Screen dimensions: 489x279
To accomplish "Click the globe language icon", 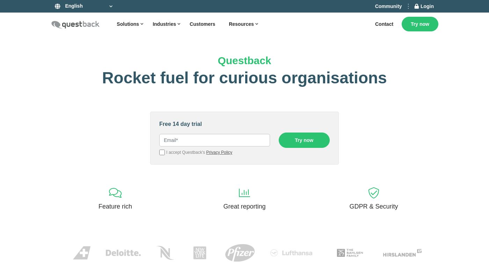I will point(58,6).
